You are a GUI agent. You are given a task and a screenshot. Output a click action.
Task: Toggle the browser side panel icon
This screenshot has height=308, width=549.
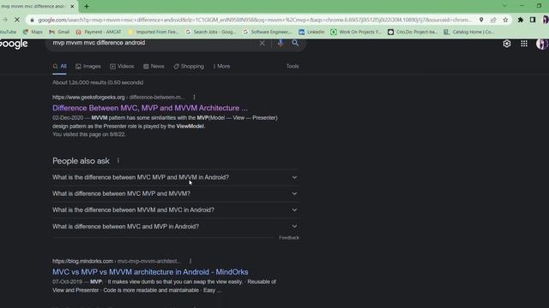(533, 20)
